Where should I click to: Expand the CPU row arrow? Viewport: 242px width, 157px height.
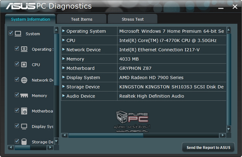[63, 40]
